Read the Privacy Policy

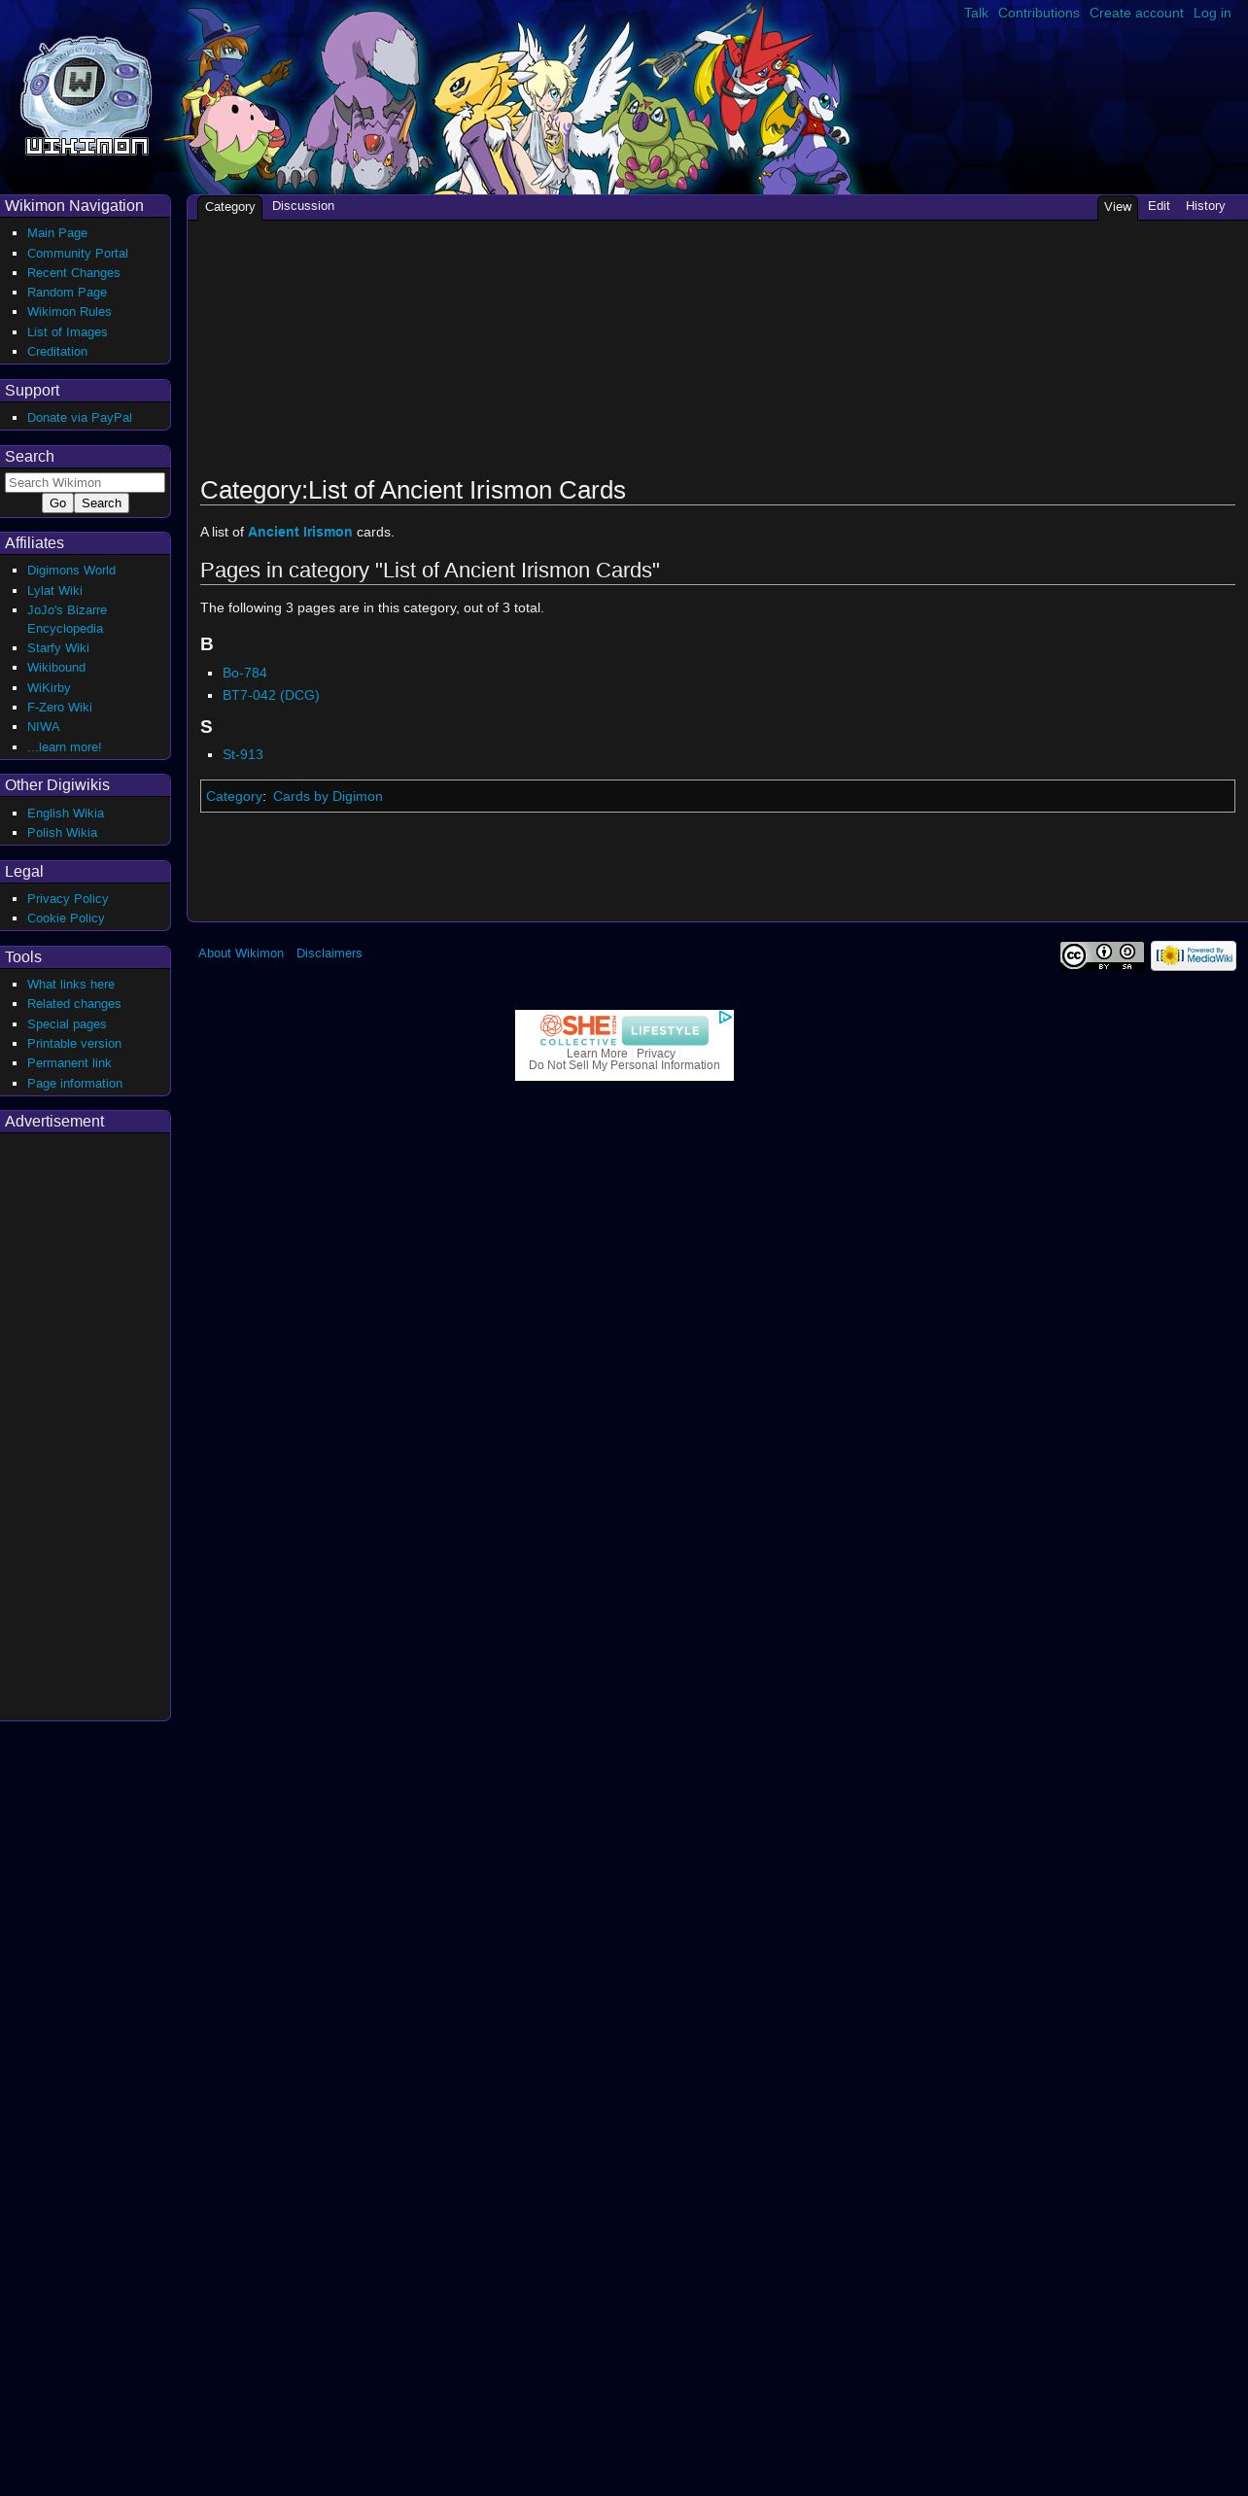pyautogui.click(x=68, y=899)
